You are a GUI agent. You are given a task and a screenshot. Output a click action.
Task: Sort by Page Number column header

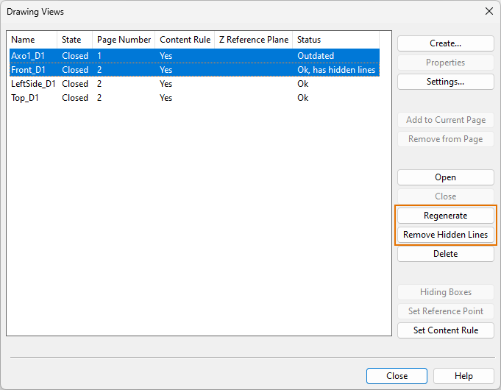[124, 40]
